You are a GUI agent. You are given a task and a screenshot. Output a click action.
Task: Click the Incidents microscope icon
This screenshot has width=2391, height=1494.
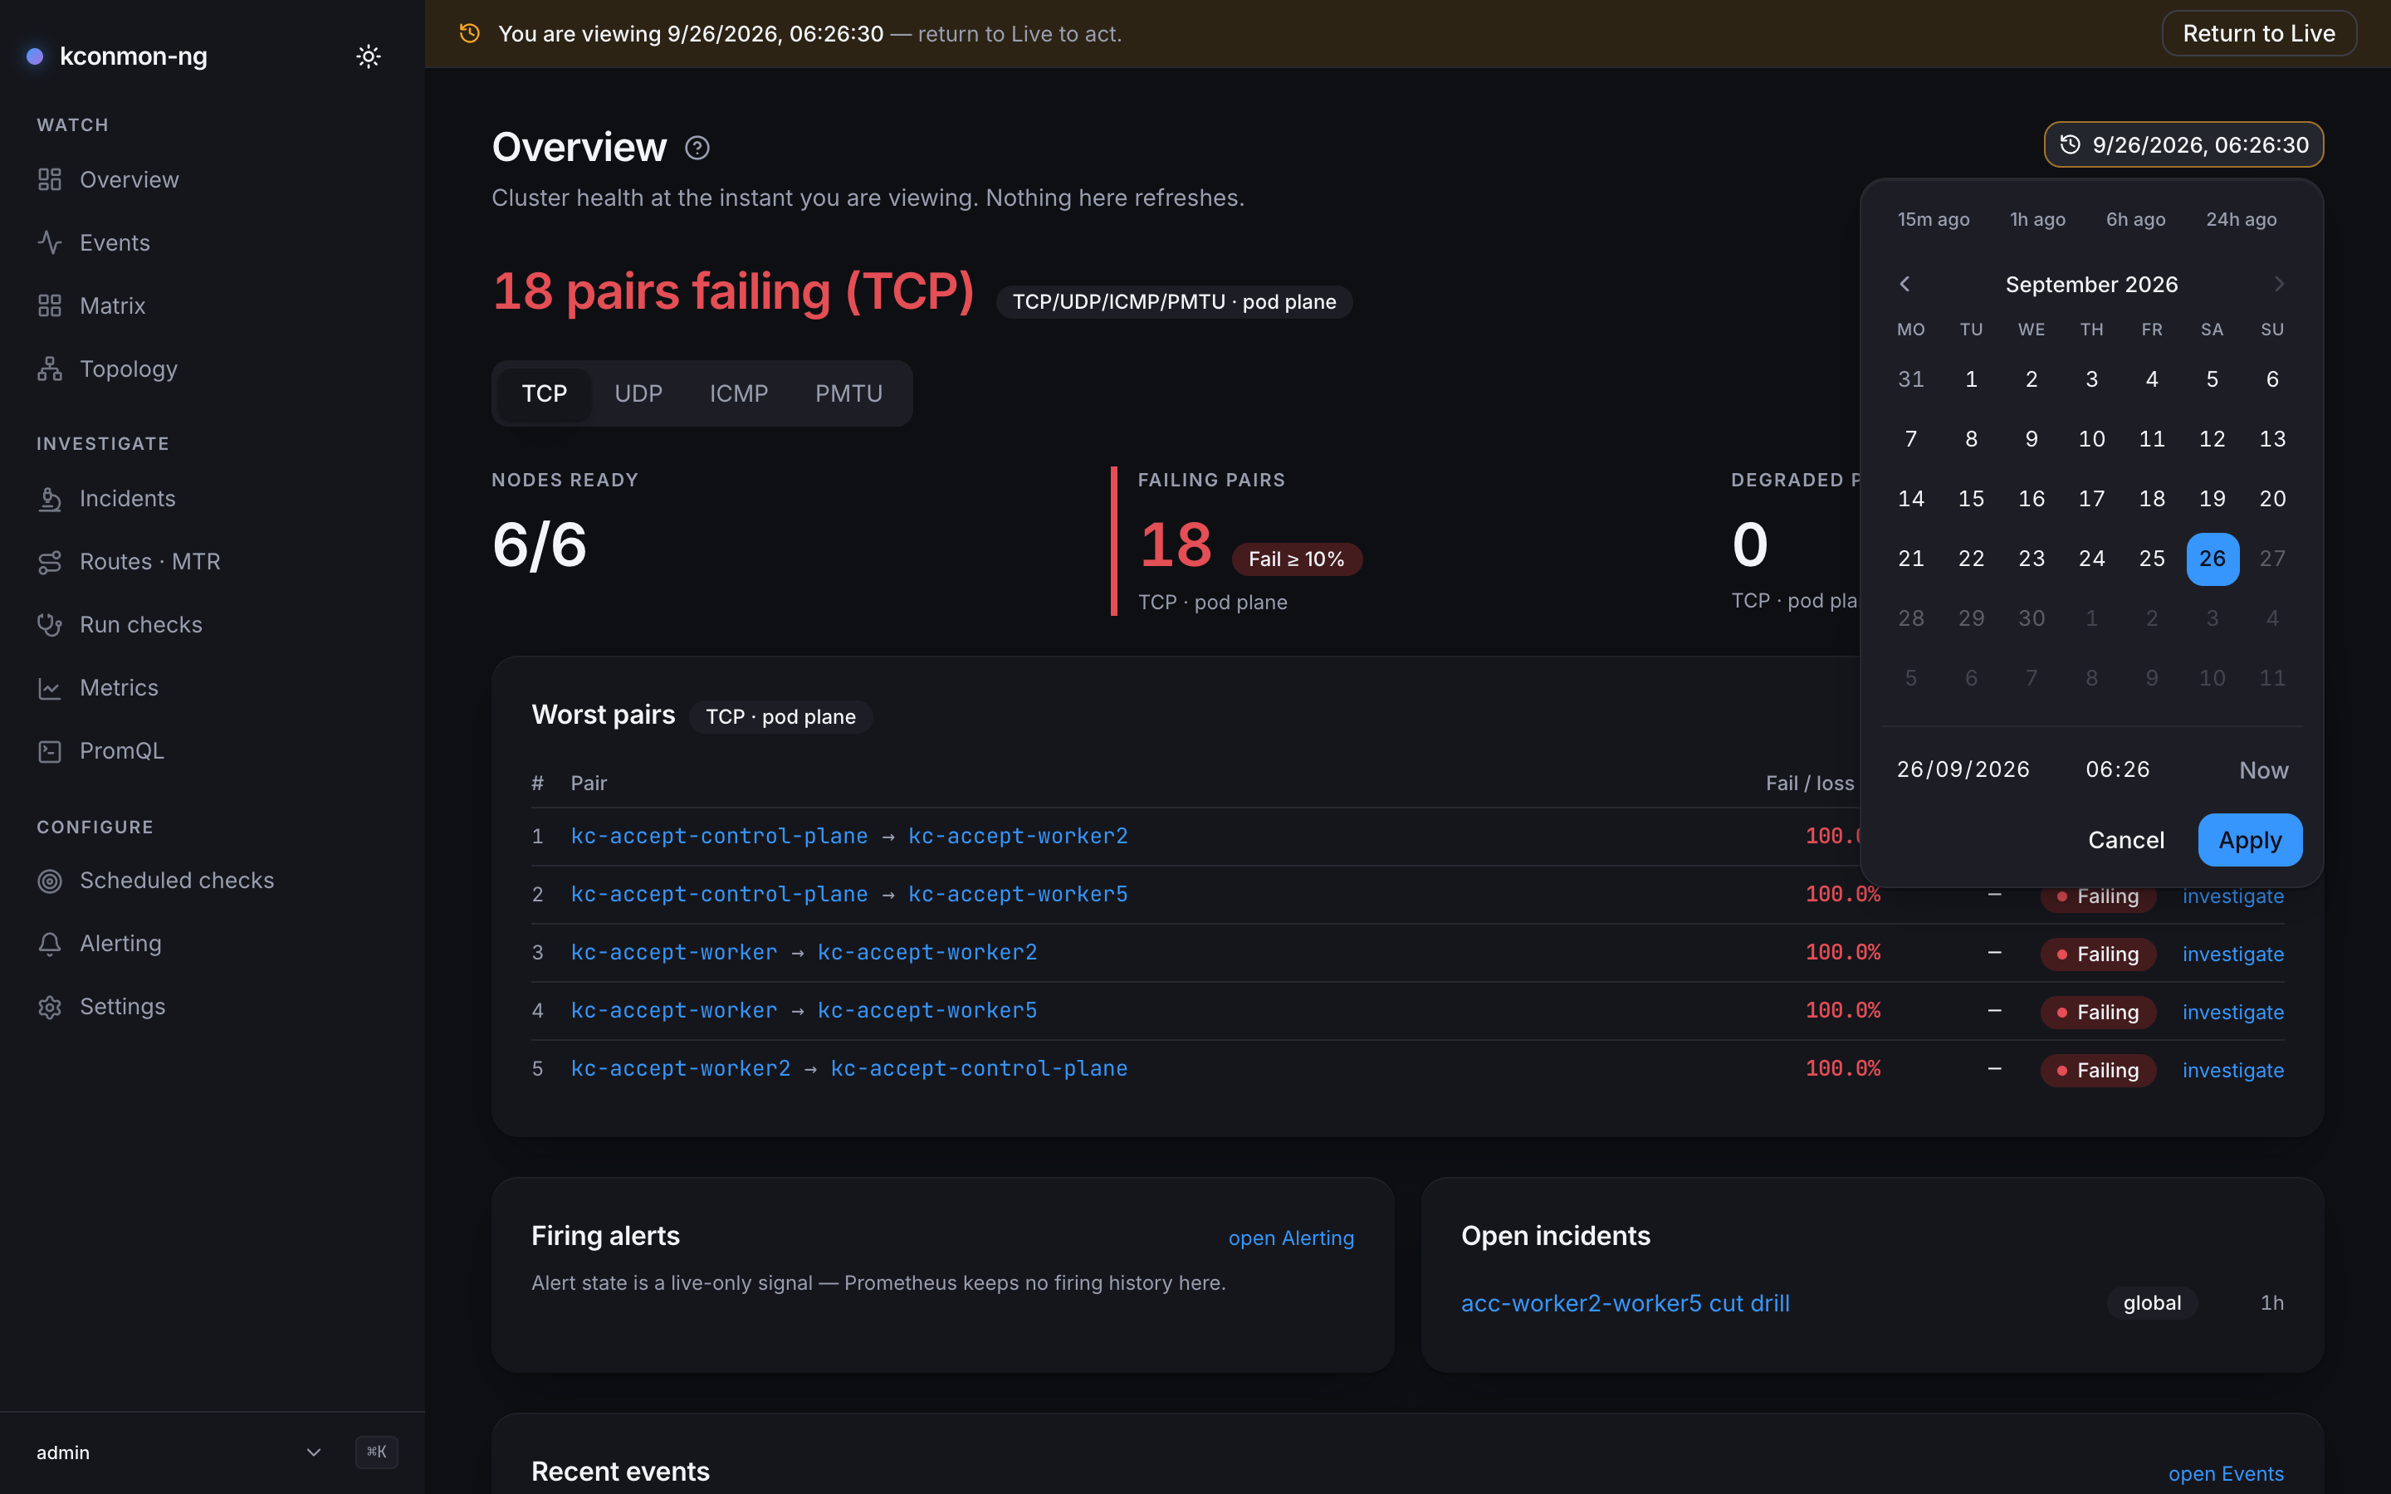(x=50, y=499)
